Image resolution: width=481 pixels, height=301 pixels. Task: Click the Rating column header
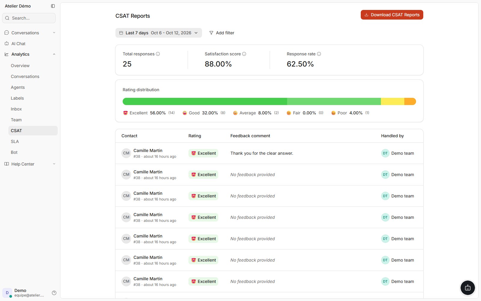pyautogui.click(x=195, y=136)
